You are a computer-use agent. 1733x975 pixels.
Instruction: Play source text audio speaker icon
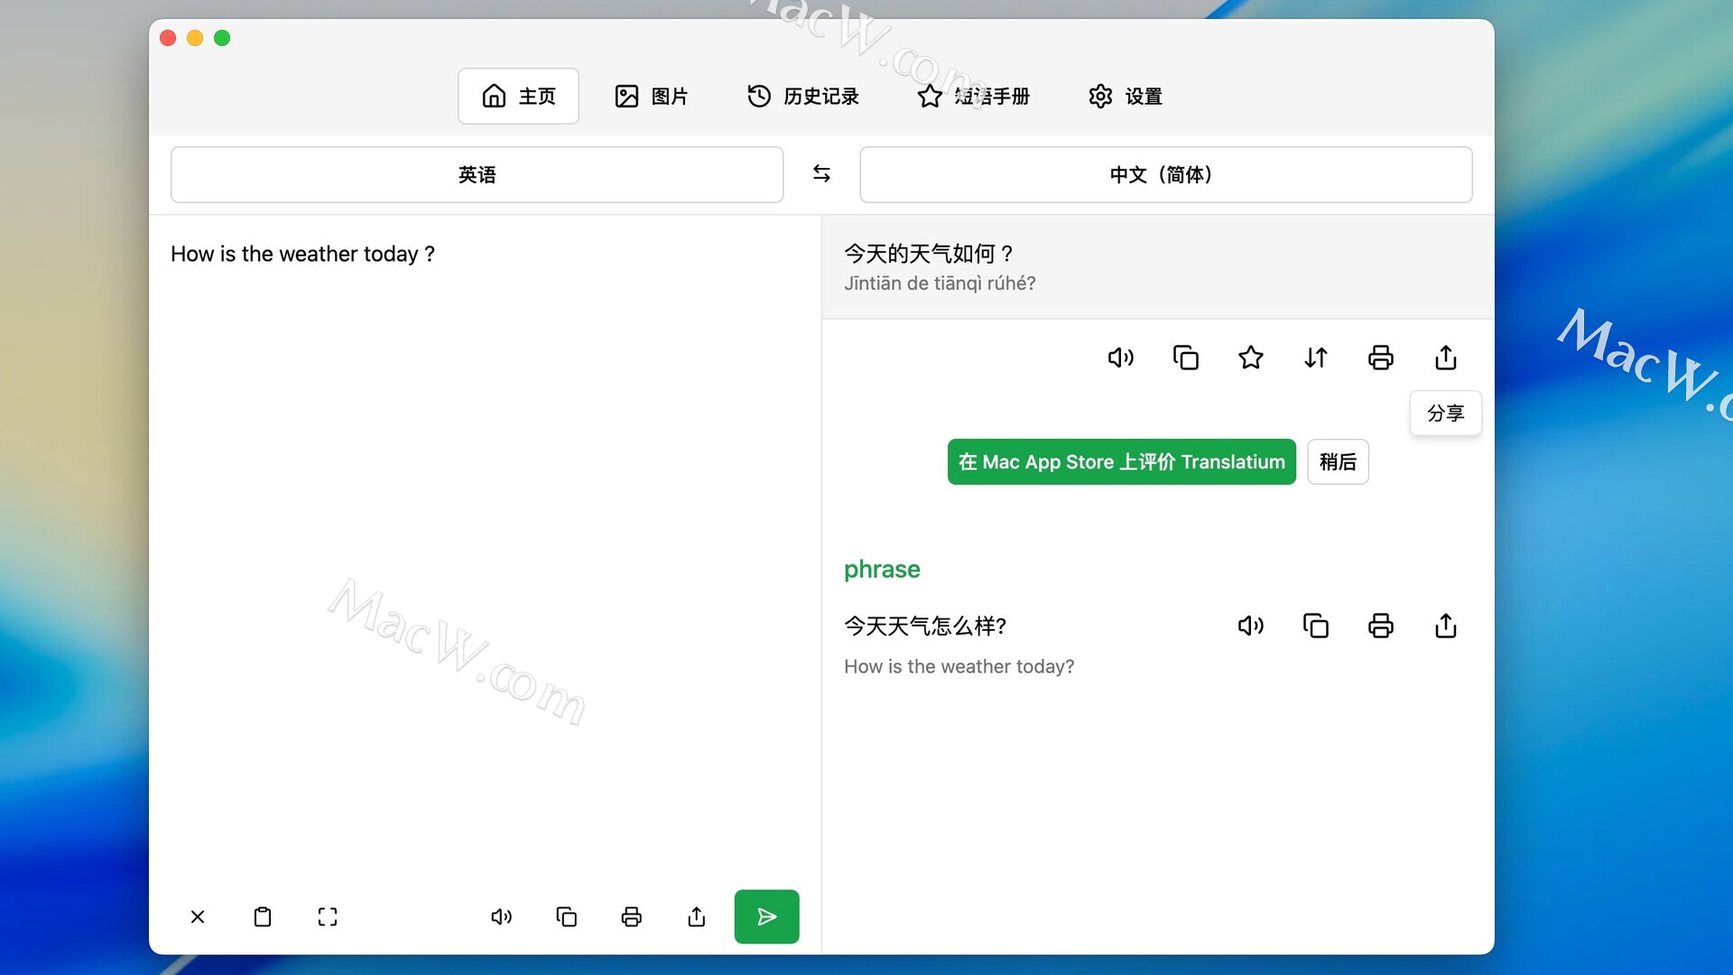click(x=501, y=917)
